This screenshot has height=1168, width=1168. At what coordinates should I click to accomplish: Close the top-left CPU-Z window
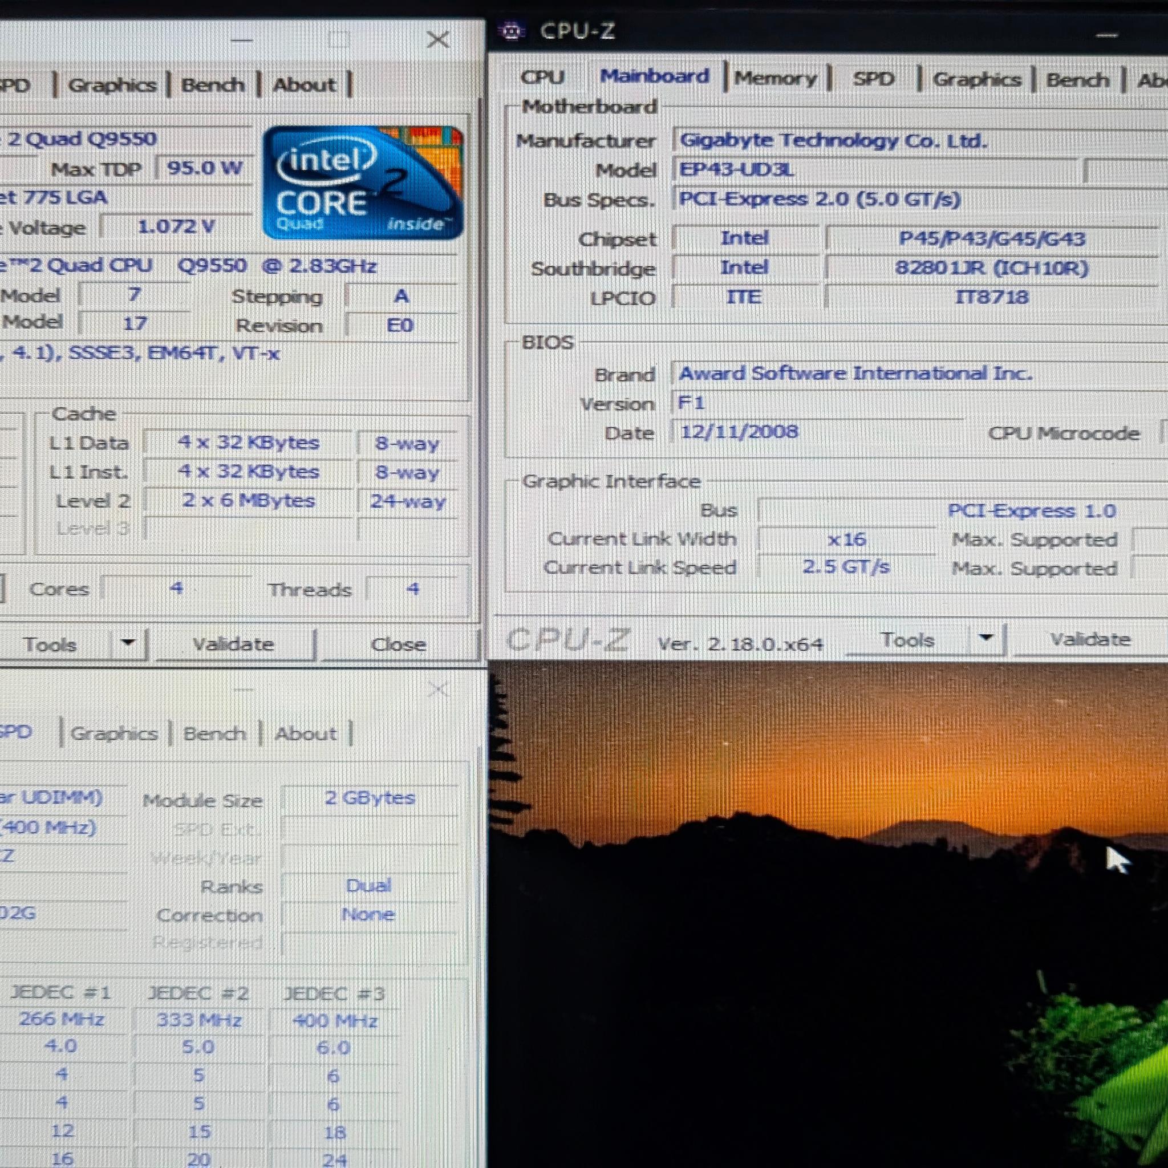[x=439, y=40]
